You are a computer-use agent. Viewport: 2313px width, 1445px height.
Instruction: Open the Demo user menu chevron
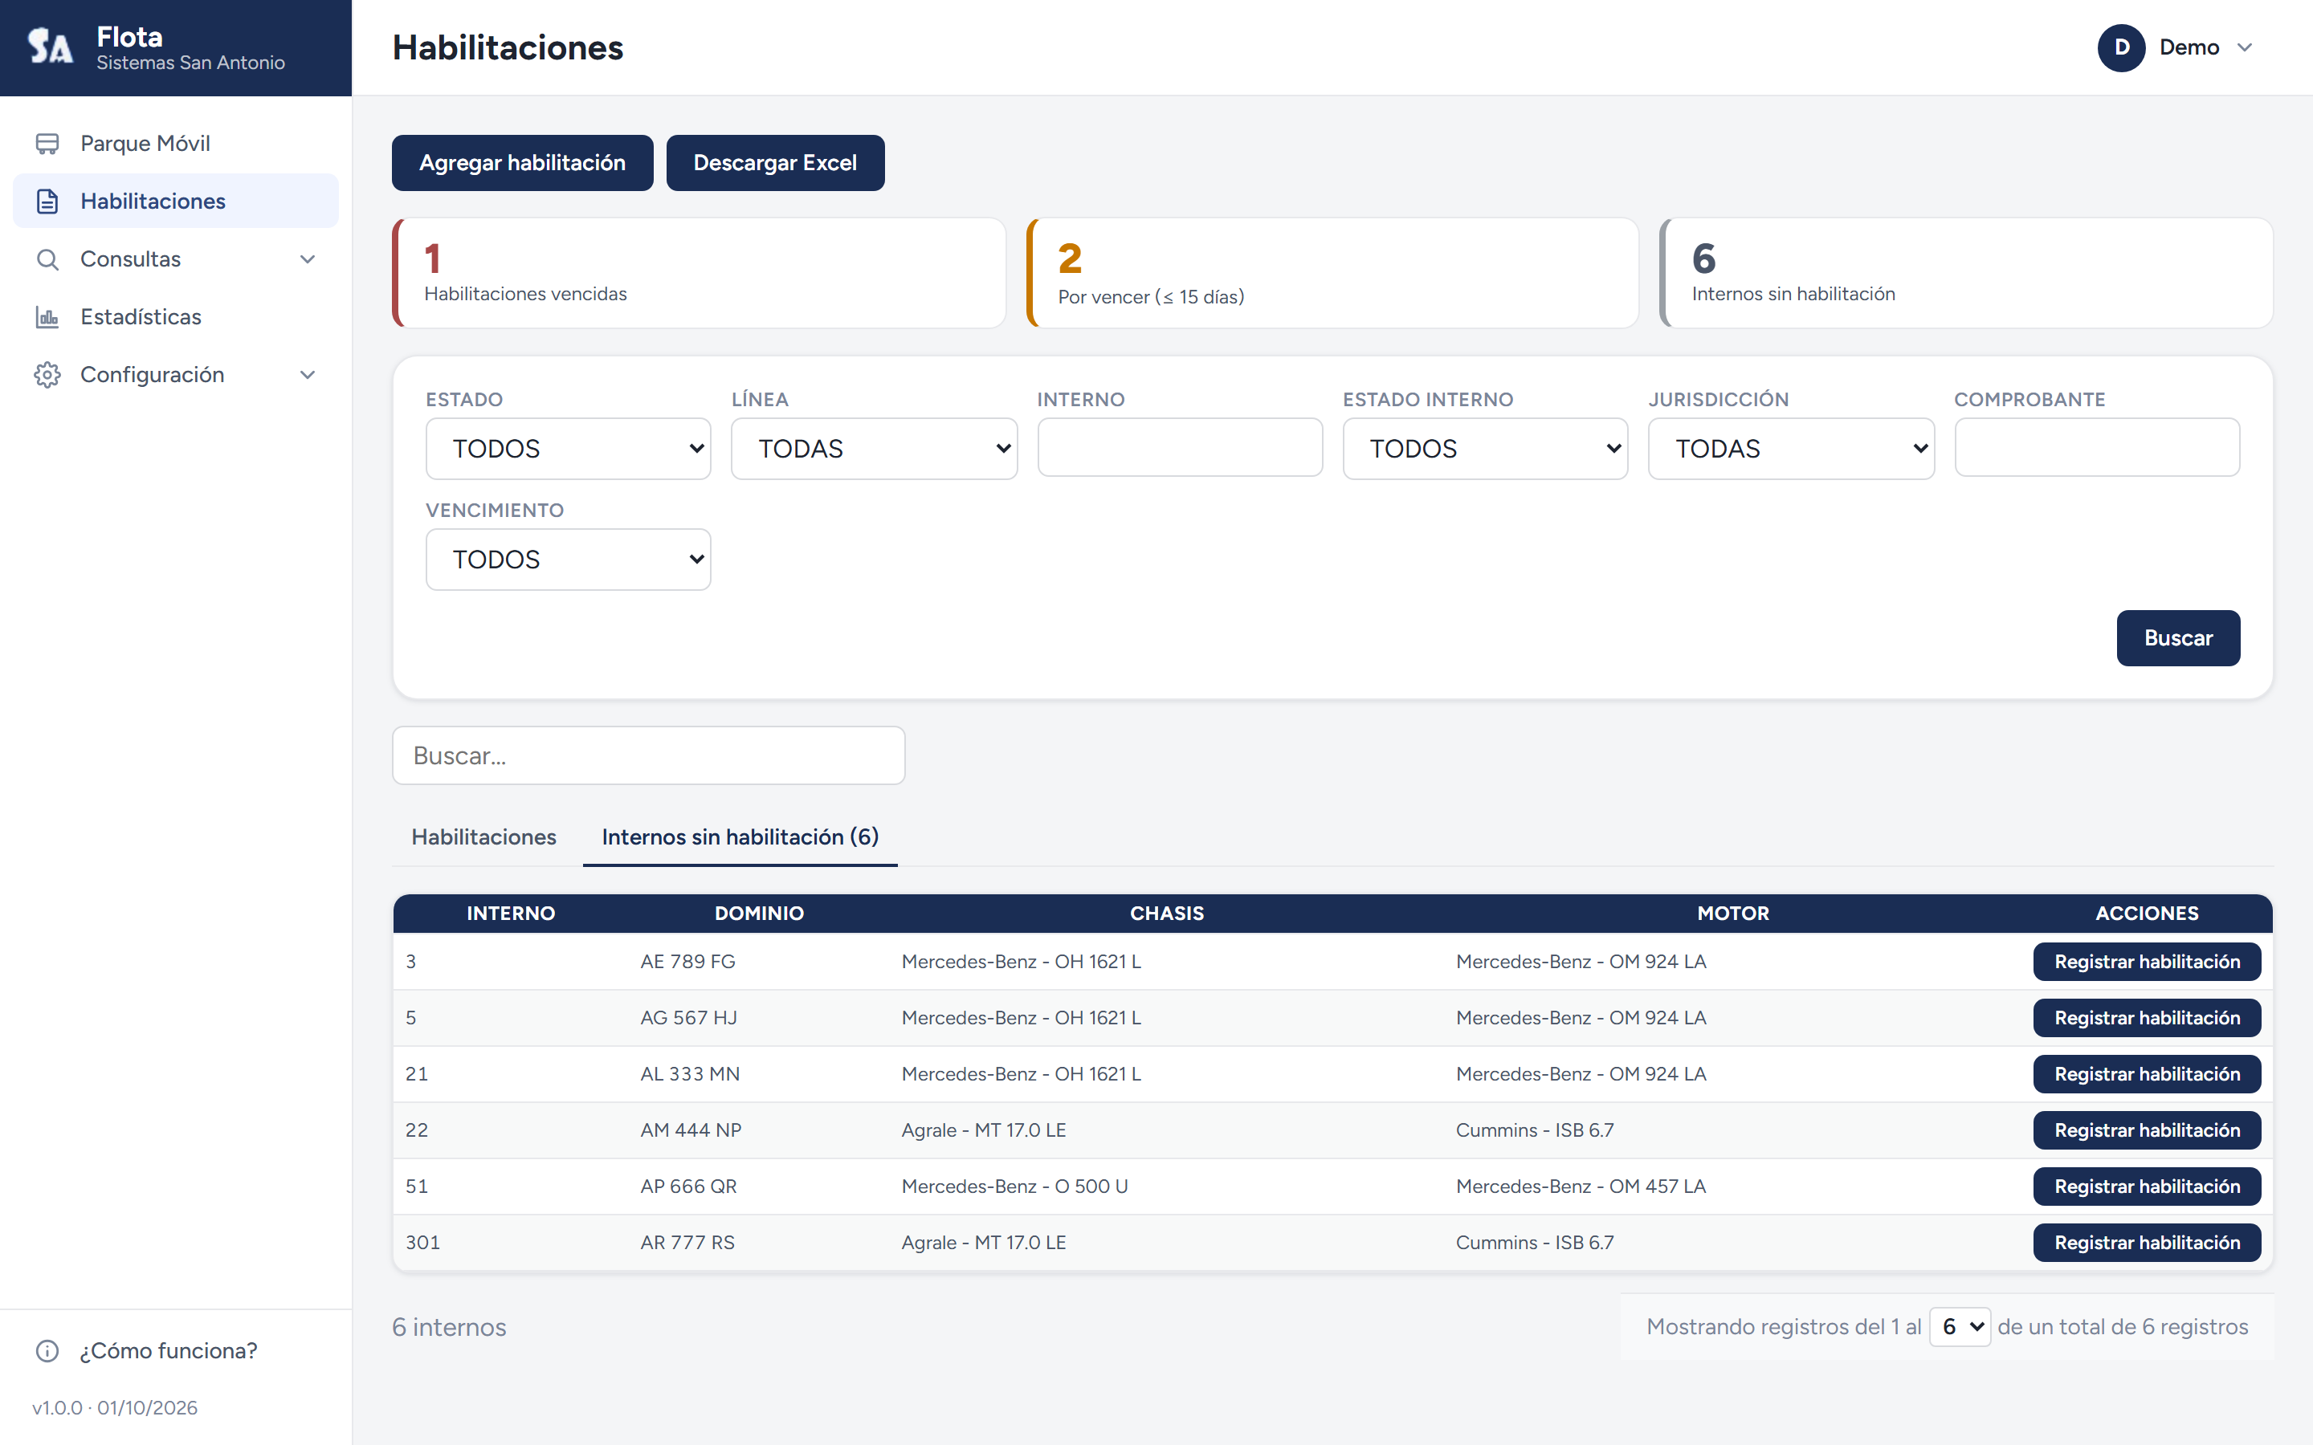tap(2246, 48)
